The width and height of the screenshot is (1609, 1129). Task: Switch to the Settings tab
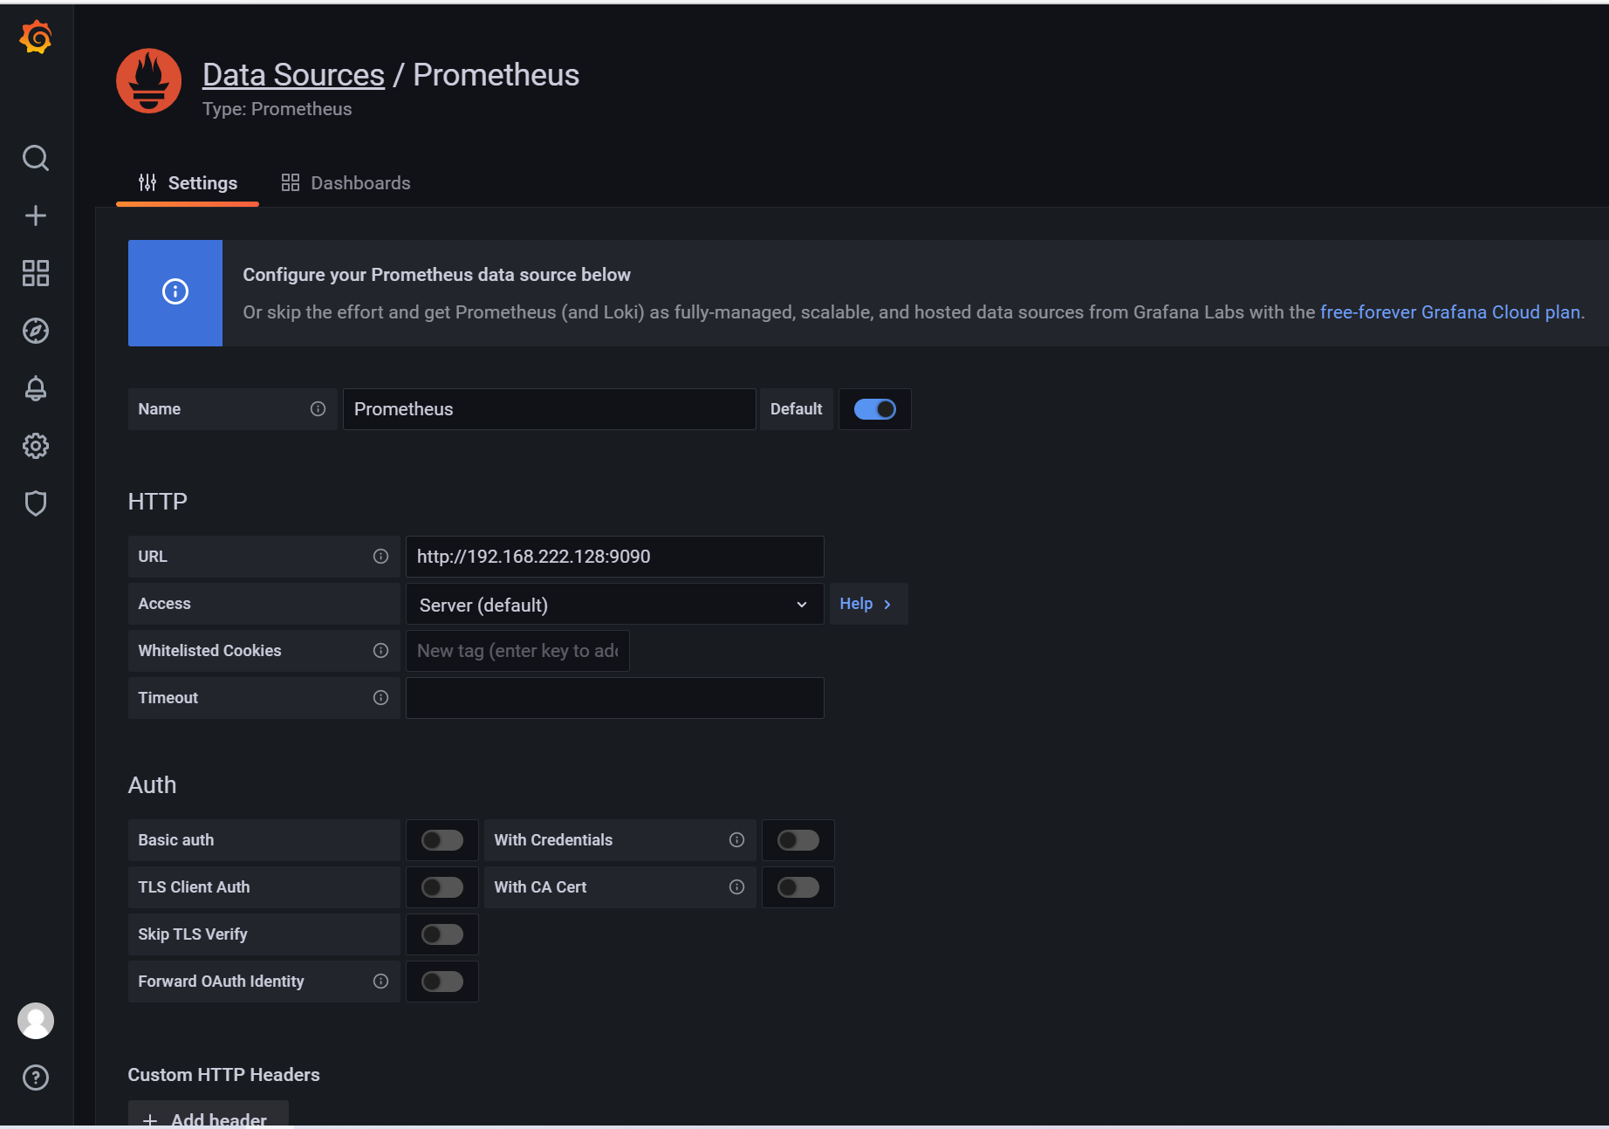pyautogui.click(x=188, y=183)
